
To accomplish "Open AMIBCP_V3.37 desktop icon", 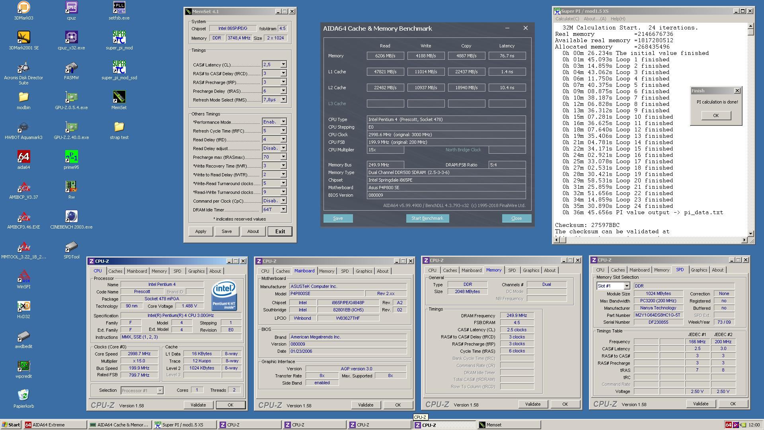I will 23,190.
